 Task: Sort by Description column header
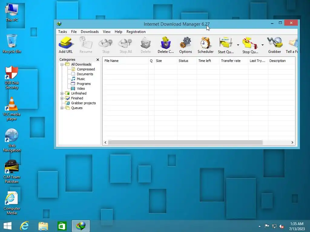(282, 61)
